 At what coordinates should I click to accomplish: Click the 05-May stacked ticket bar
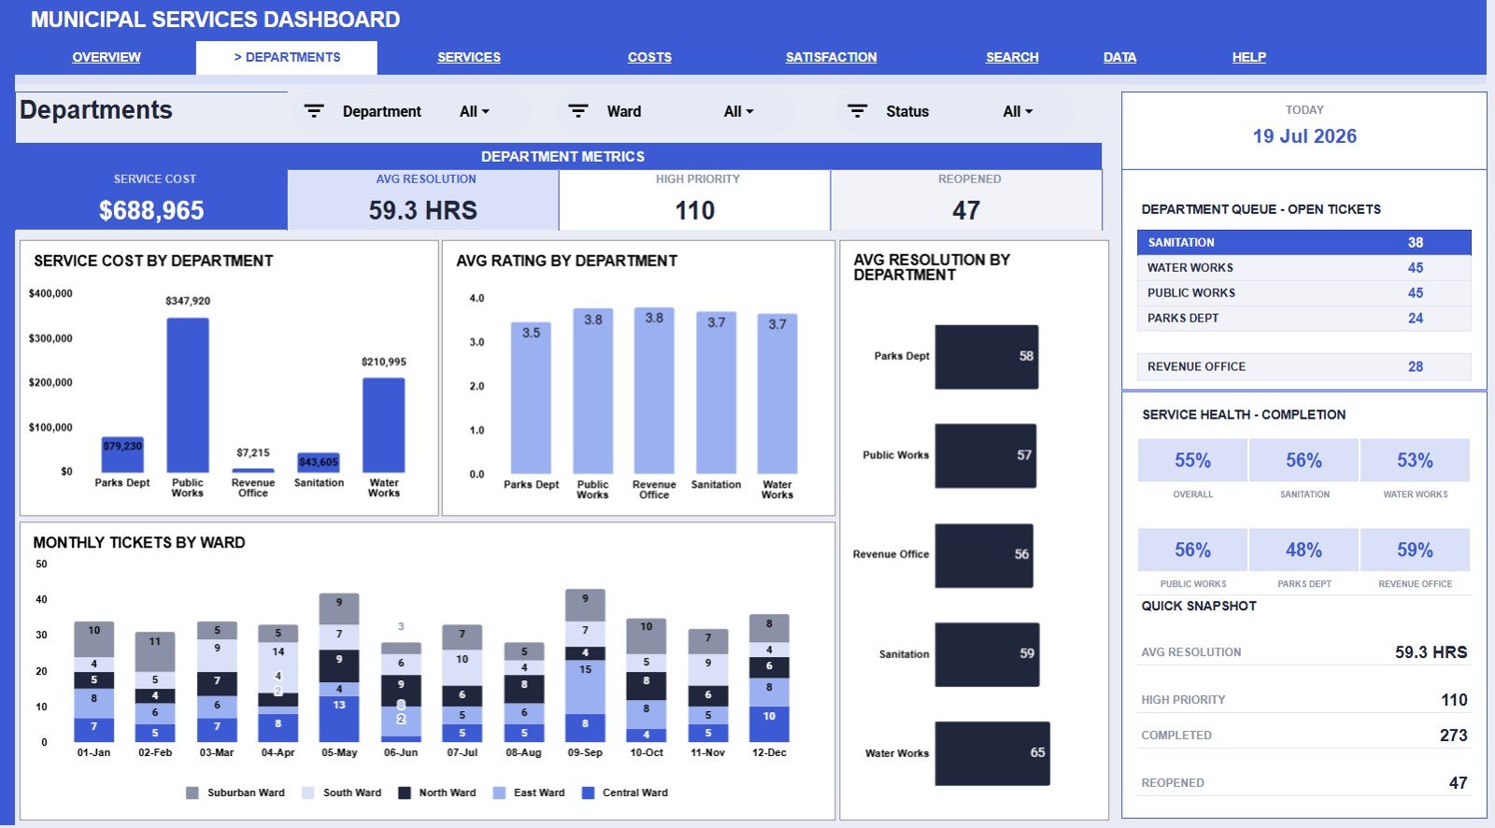pyautogui.click(x=339, y=667)
